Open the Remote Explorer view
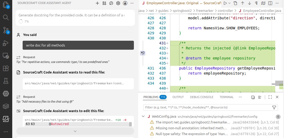This screenshot has height=138, width=284. (6, 56)
